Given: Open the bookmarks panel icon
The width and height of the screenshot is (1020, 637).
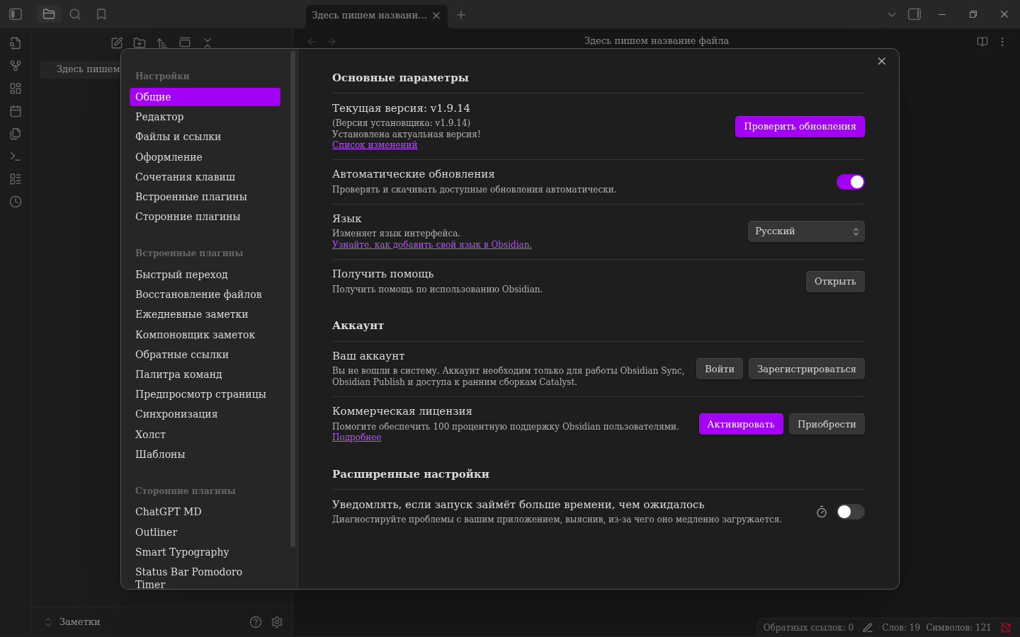Looking at the screenshot, I should (101, 14).
